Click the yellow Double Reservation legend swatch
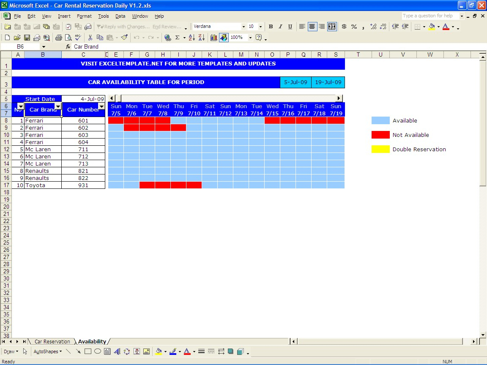487x365 pixels. coord(380,149)
